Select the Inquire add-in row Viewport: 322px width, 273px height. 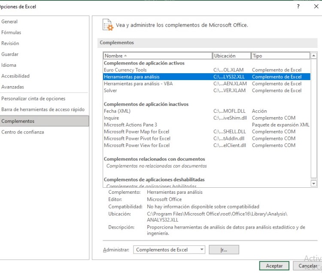pyautogui.click(x=207, y=118)
